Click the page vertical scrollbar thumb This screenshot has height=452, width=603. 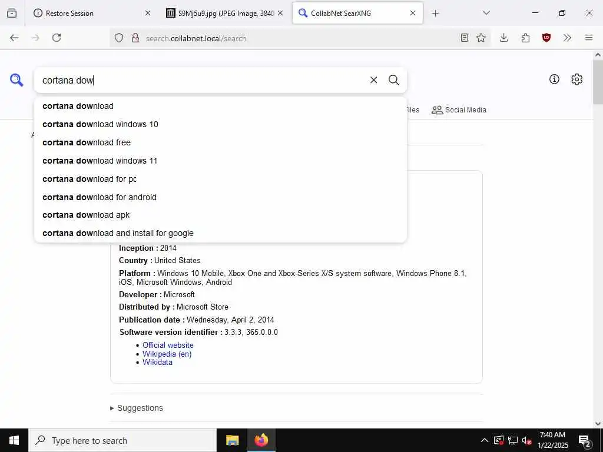click(598, 82)
